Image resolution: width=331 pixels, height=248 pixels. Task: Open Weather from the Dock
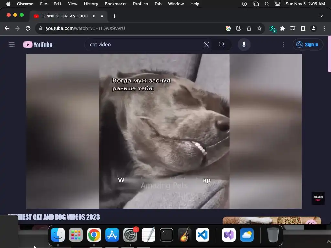(x=247, y=235)
